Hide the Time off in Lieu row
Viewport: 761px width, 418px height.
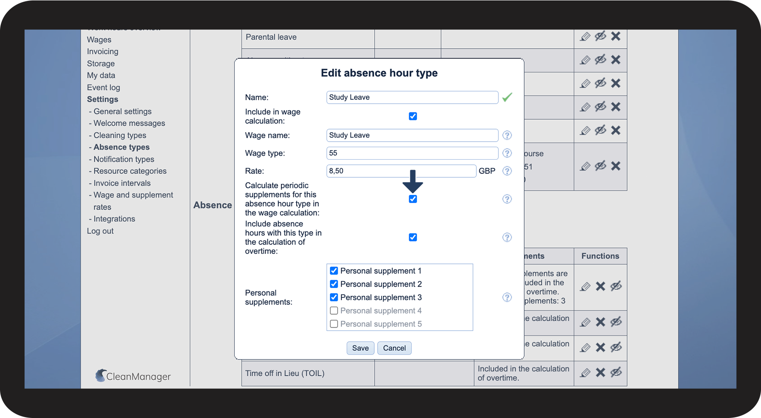[x=616, y=372]
